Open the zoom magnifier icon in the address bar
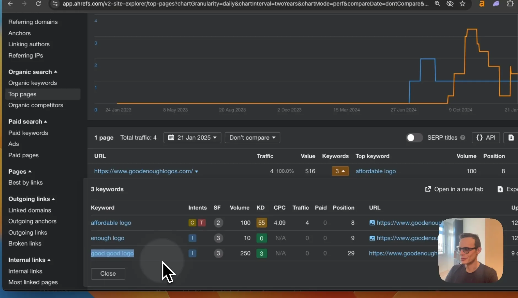Screen dimensions: 518x298 [437, 4]
